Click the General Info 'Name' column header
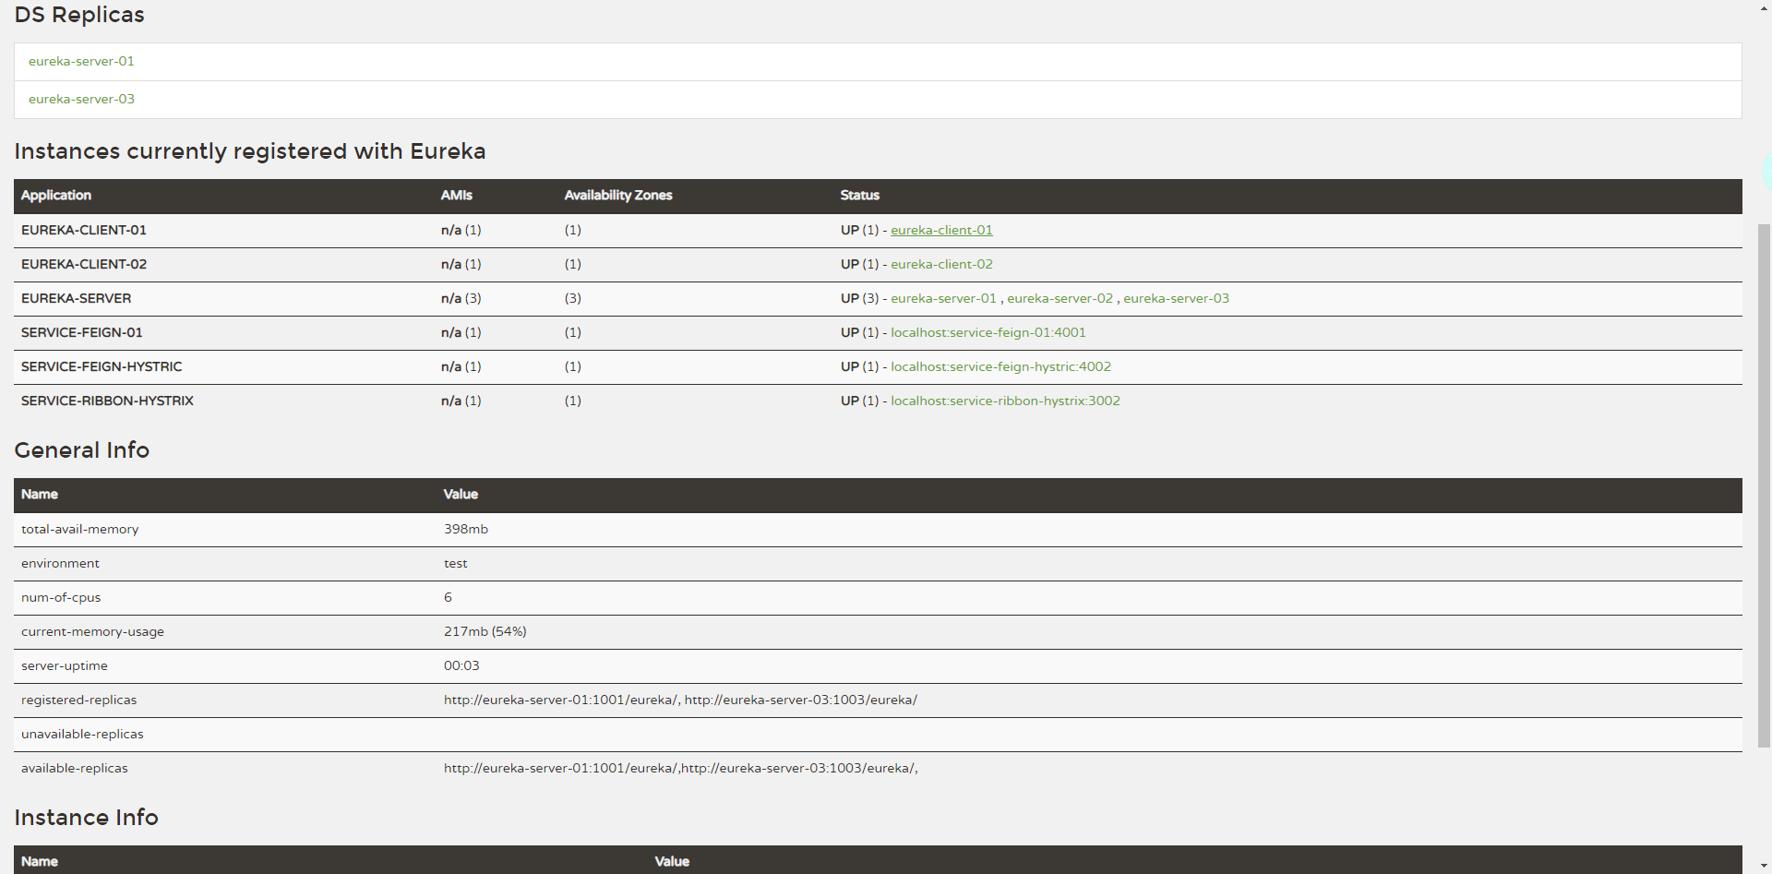Screen dimensions: 1772x874 point(40,494)
